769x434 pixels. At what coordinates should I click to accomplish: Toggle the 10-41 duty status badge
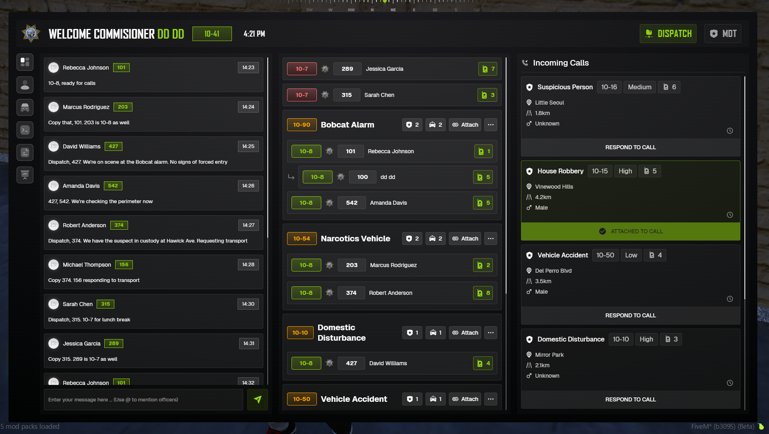(x=212, y=34)
